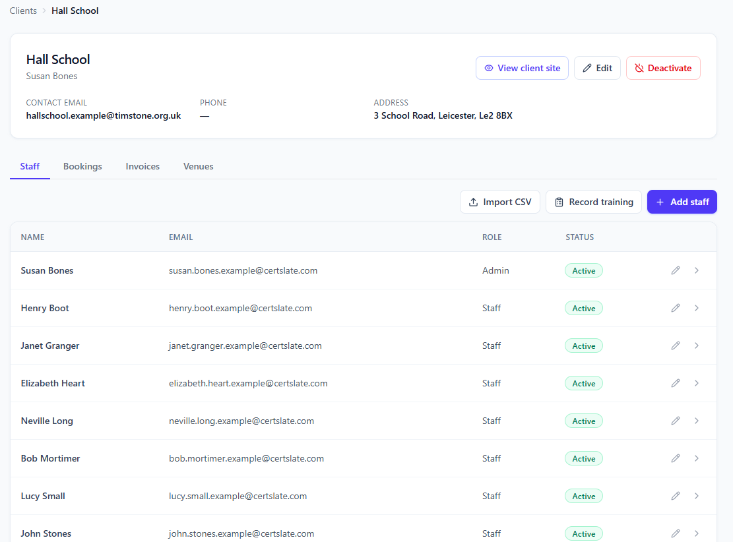Click email henry.boot.example@certslate.com
The image size is (733, 542).
(x=240, y=308)
